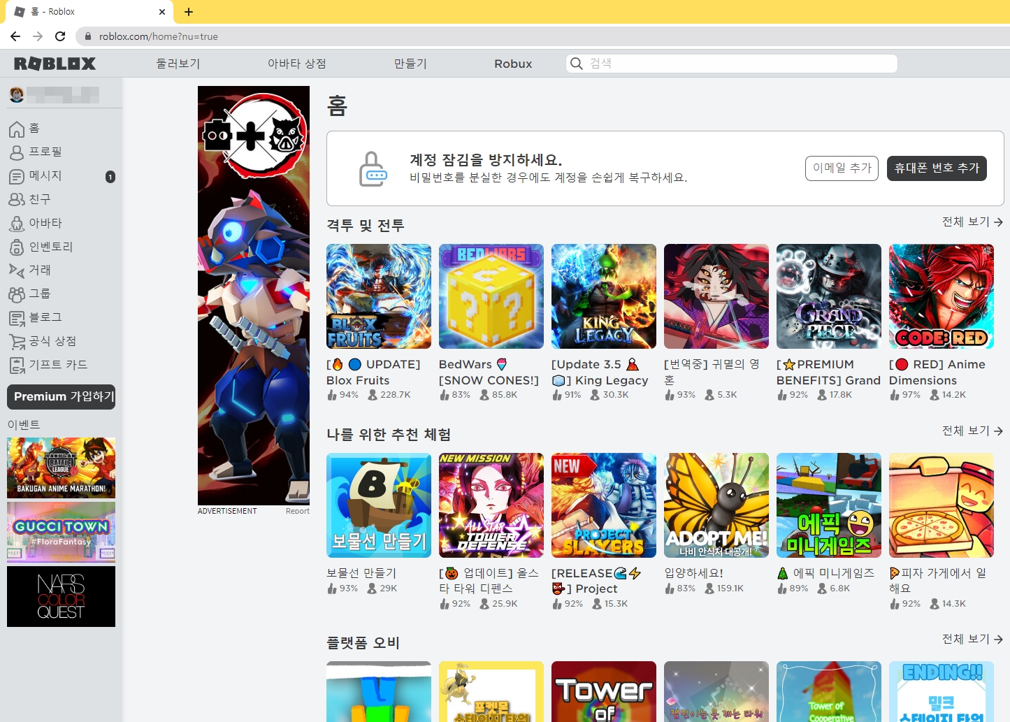Open the Gucci Town event banner
Viewport: 1010px width, 722px height.
[x=61, y=532]
